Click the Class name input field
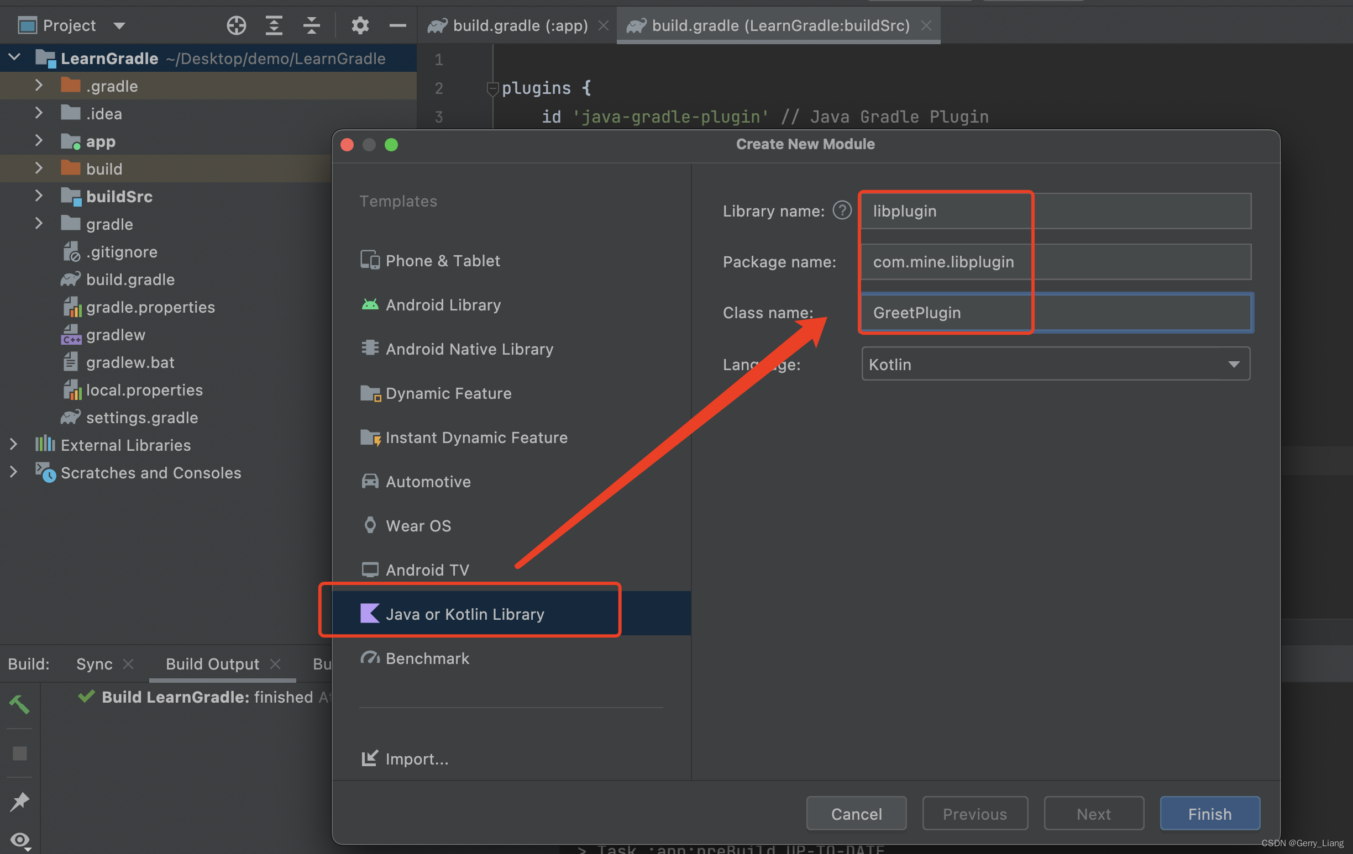1353x854 pixels. click(x=1056, y=312)
